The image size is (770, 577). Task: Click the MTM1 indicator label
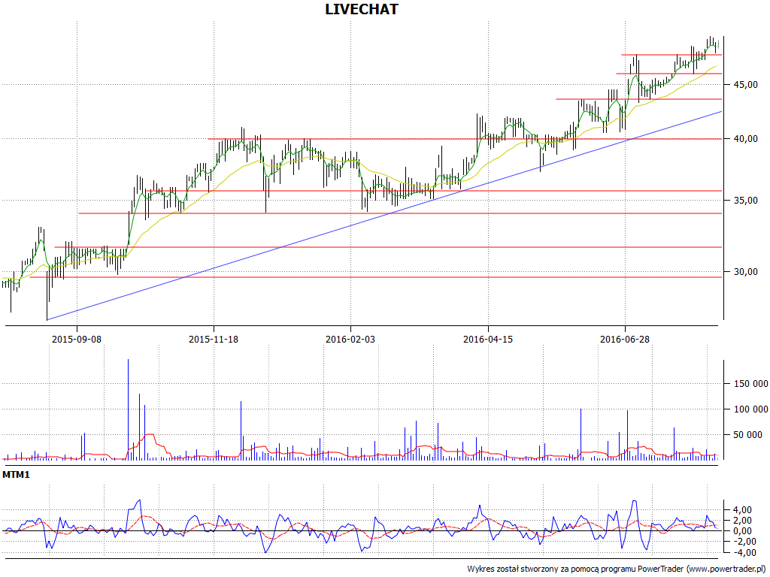pyautogui.click(x=17, y=475)
